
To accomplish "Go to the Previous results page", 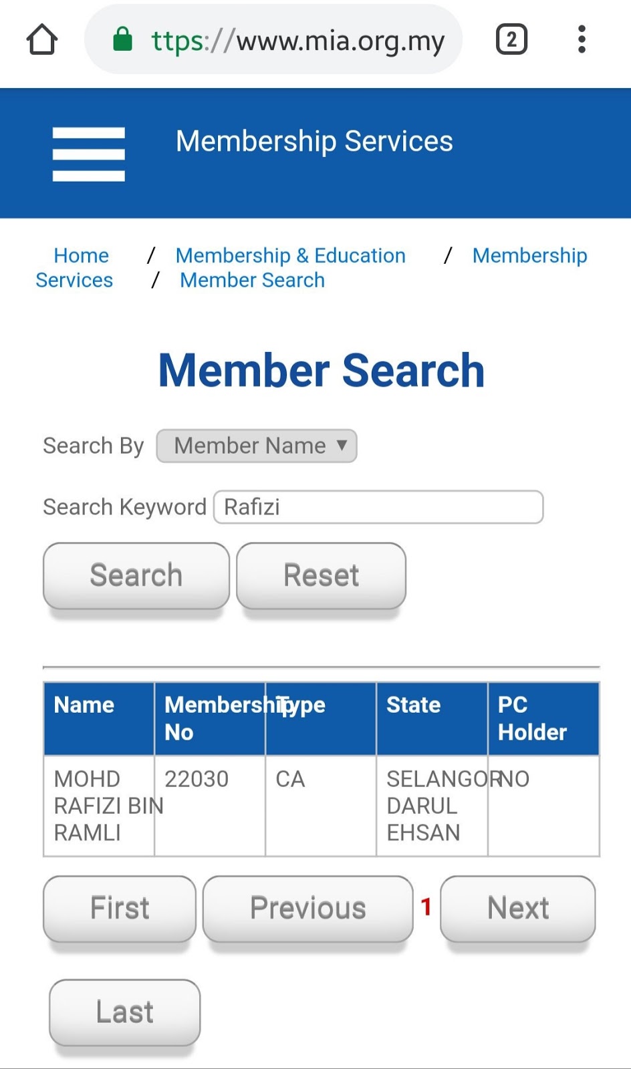I will 307,908.
